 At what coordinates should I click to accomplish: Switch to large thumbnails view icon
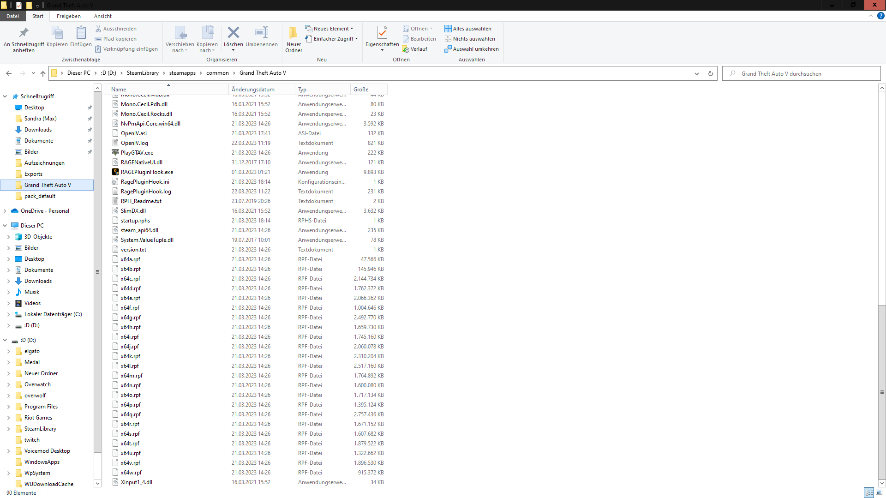(879, 492)
